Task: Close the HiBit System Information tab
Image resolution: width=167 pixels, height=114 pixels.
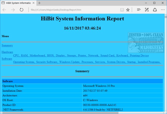Action: (x=33, y=3)
